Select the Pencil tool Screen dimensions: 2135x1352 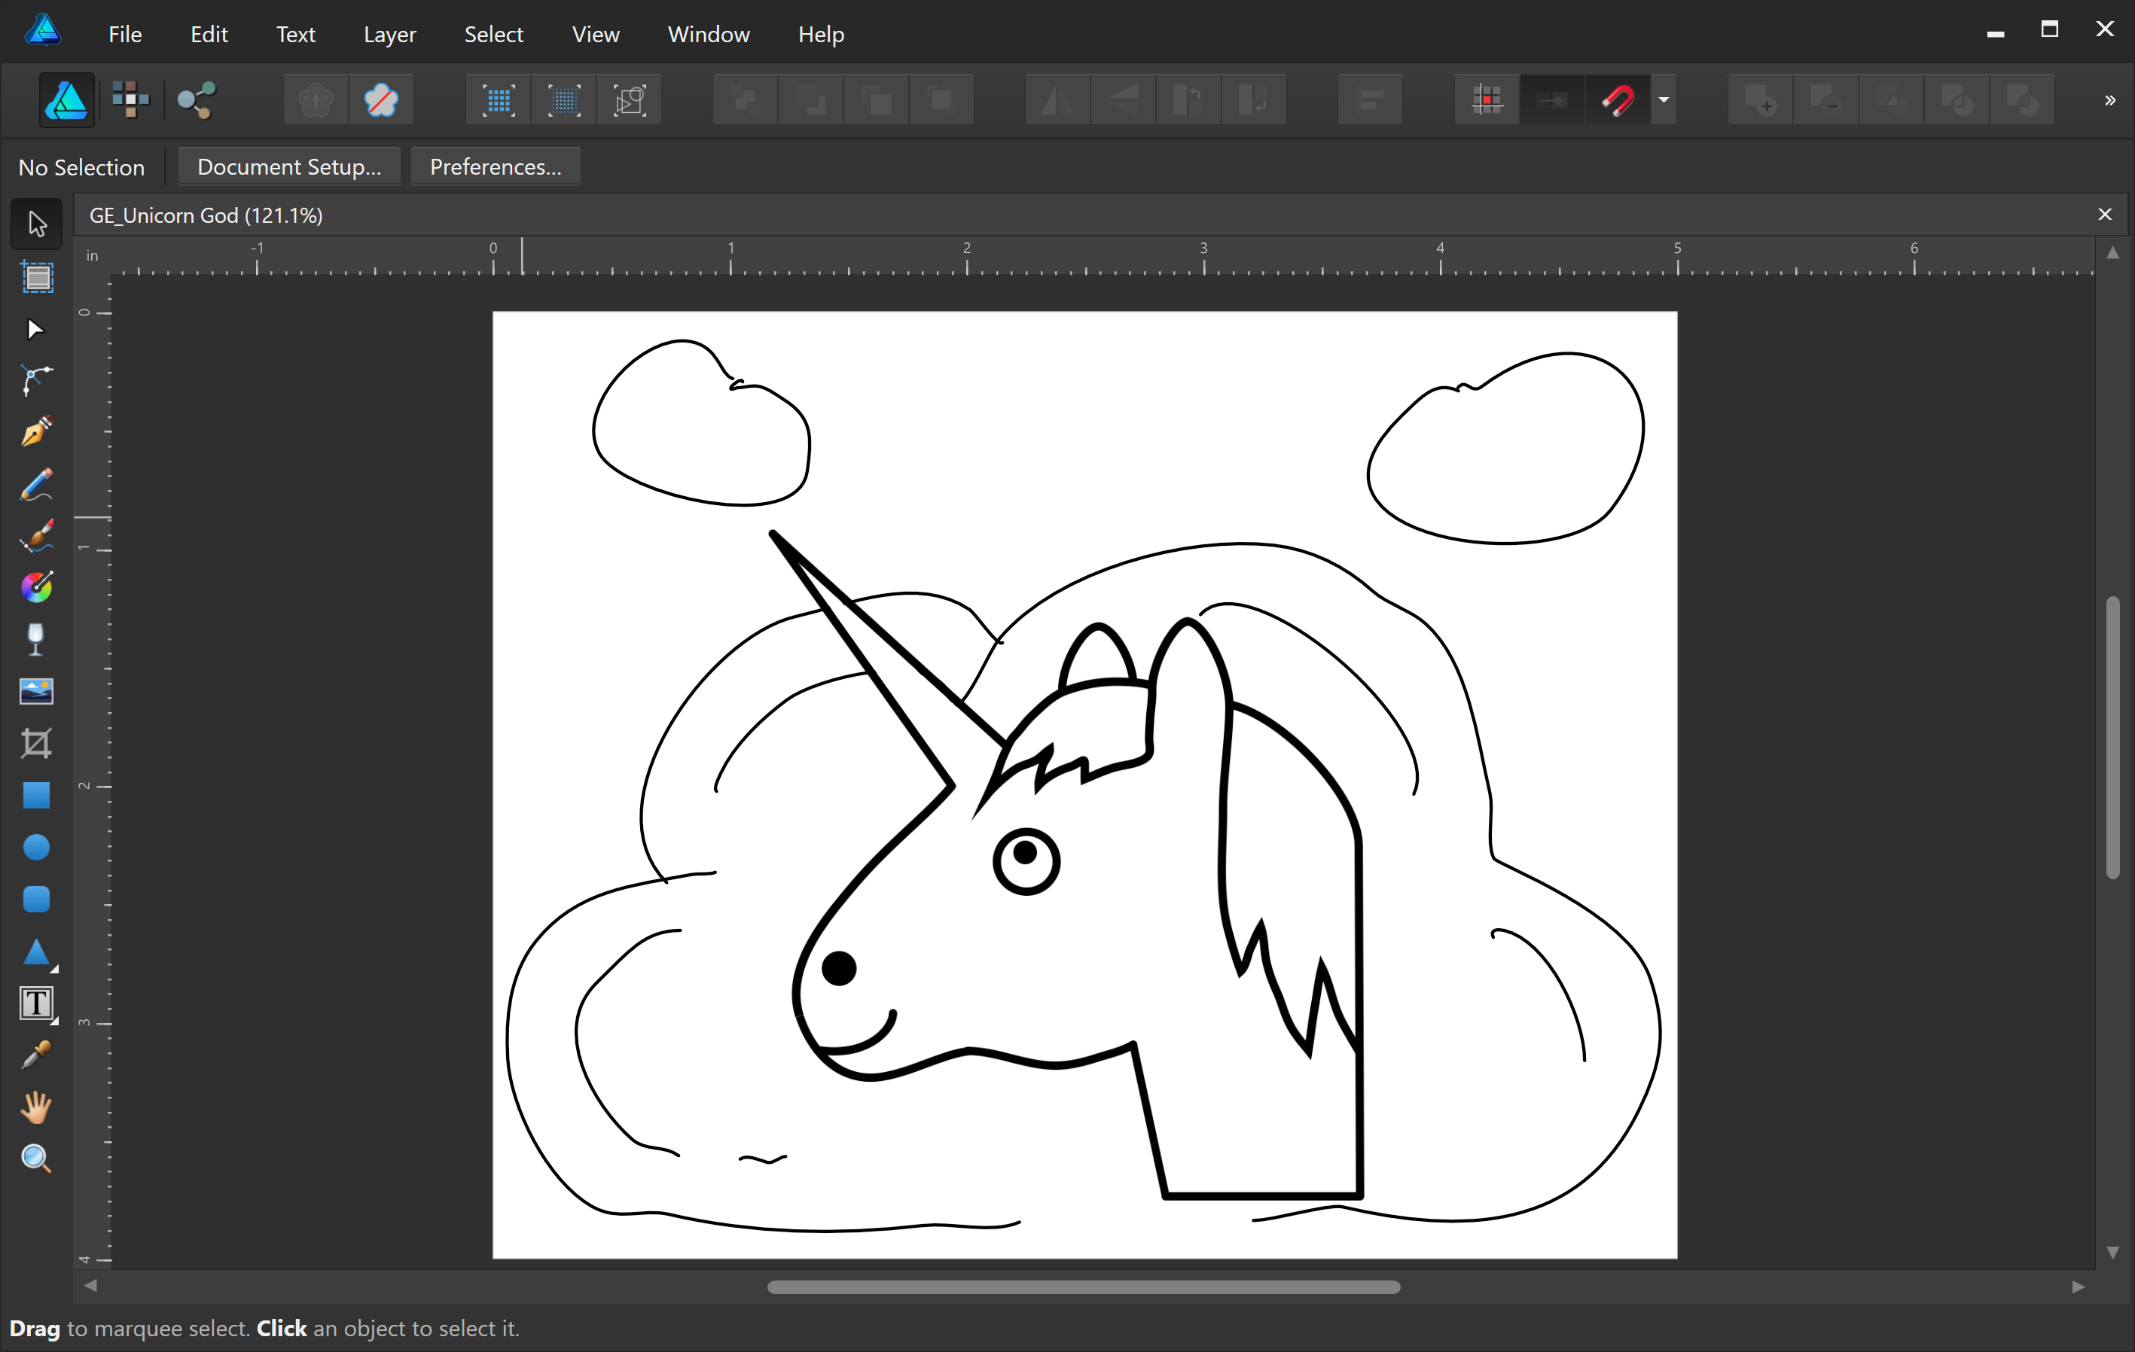[x=37, y=484]
